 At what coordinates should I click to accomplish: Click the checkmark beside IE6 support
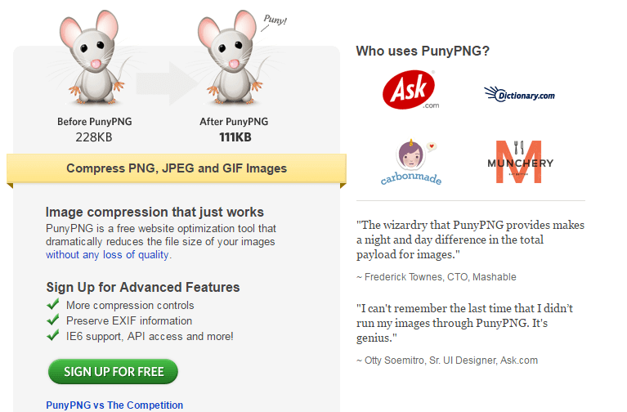tap(53, 336)
